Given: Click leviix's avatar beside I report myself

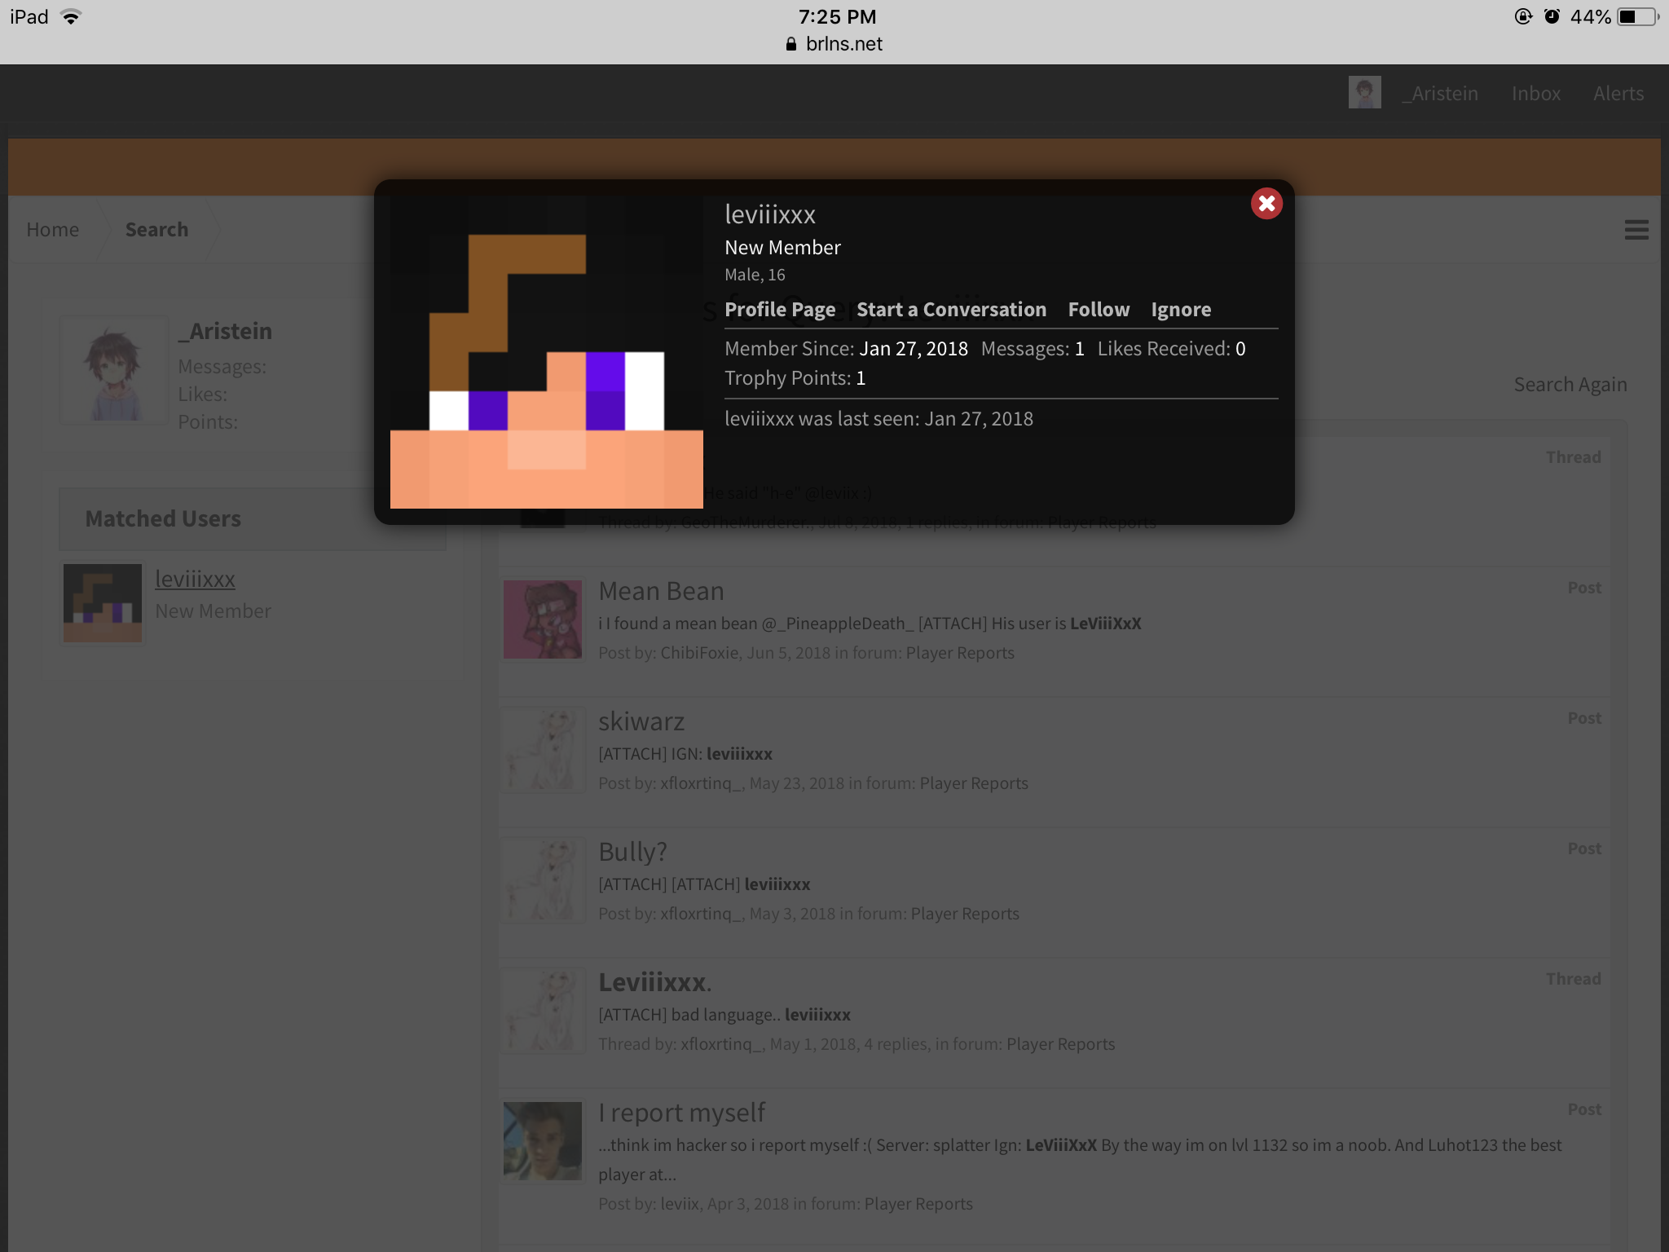Looking at the screenshot, I should 543,1141.
